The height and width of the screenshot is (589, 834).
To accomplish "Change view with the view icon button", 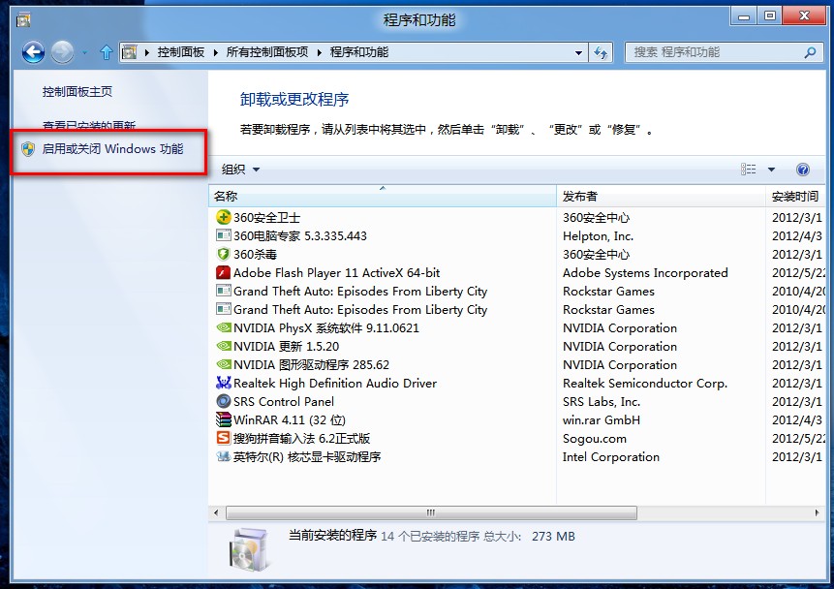I will pyautogui.click(x=749, y=170).
